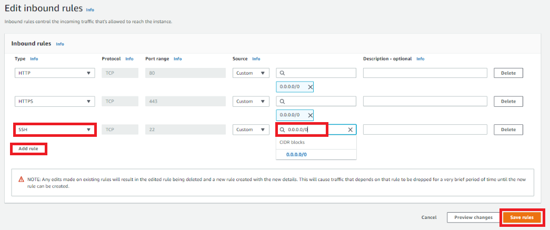Clear the SSH source search field
Viewport: 550px width, 230px height.
pyautogui.click(x=351, y=129)
